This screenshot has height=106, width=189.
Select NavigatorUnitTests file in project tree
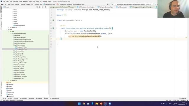tap(21, 49)
